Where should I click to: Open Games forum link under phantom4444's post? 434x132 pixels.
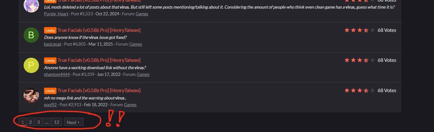click(143, 74)
